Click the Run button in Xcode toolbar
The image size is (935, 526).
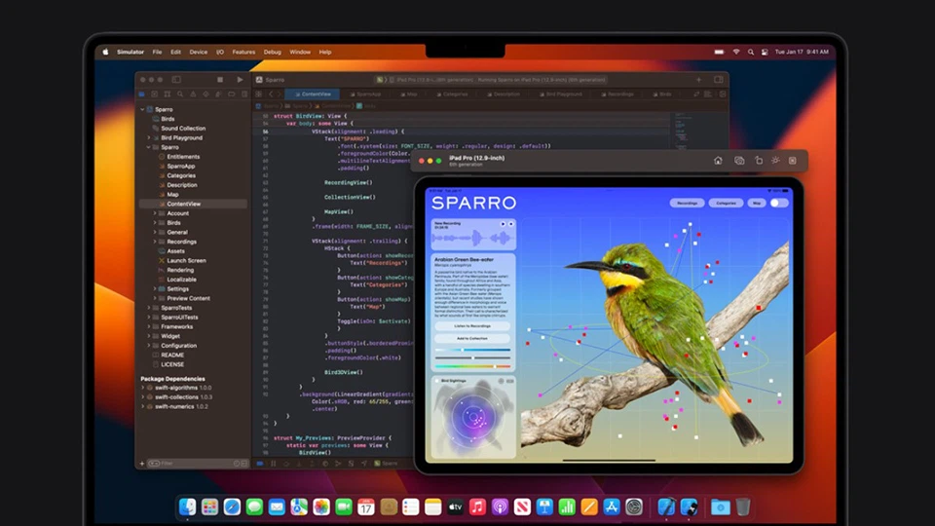click(241, 79)
